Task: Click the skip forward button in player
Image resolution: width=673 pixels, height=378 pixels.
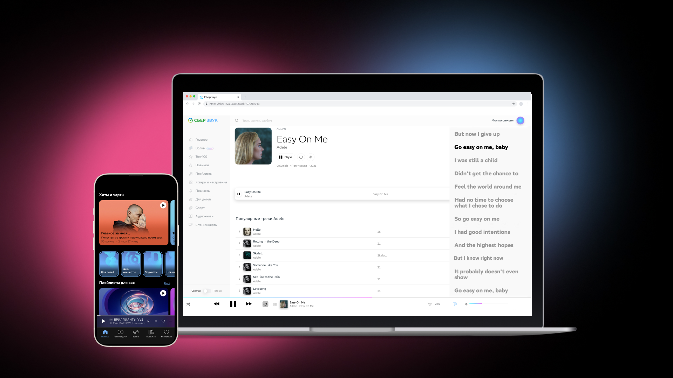Action: [x=248, y=304]
